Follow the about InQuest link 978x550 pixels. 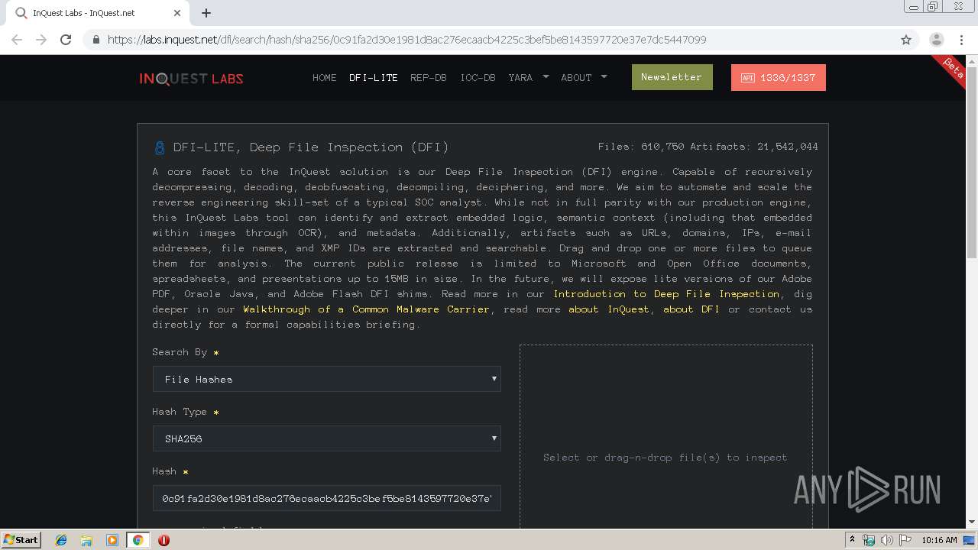[608, 309]
